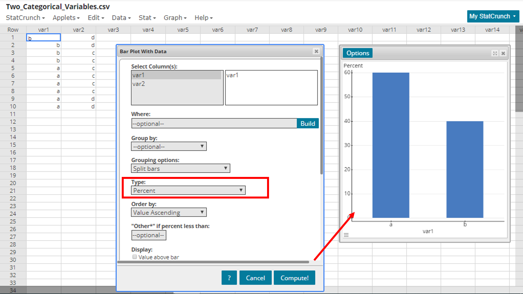
Task: Select var2 in the column list
Action: pyautogui.click(x=139, y=84)
